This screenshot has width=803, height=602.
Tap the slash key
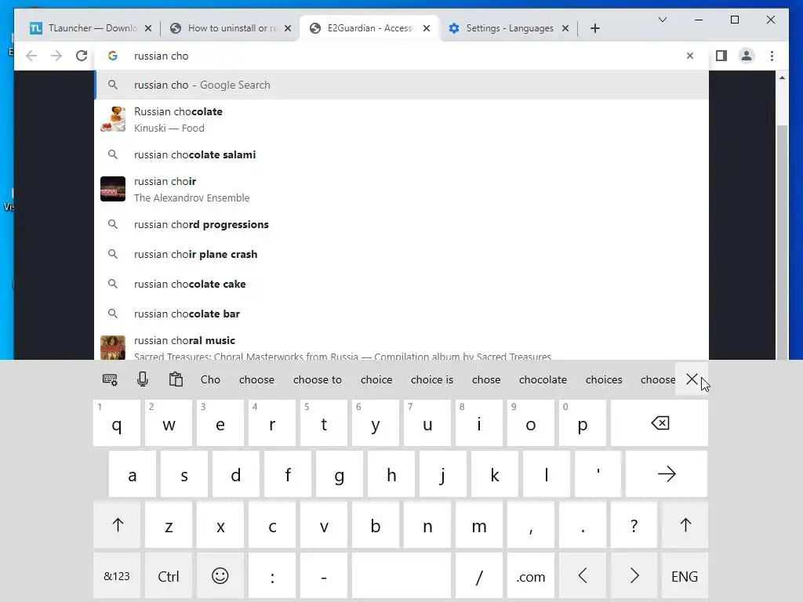[x=479, y=576]
